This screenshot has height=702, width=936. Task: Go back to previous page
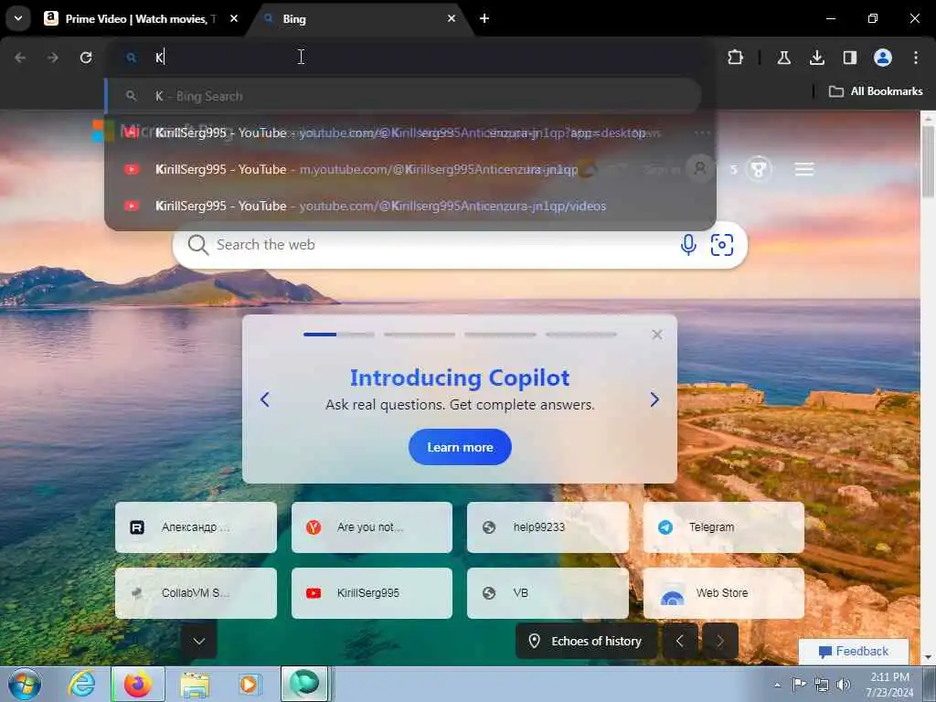click(x=20, y=58)
